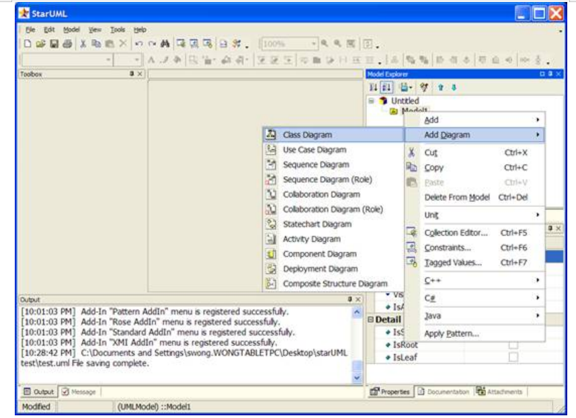Click the filter elements icon in Model Explorer
Image resolution: width=576 pixels, height=418 pixels.
(424, 87)
